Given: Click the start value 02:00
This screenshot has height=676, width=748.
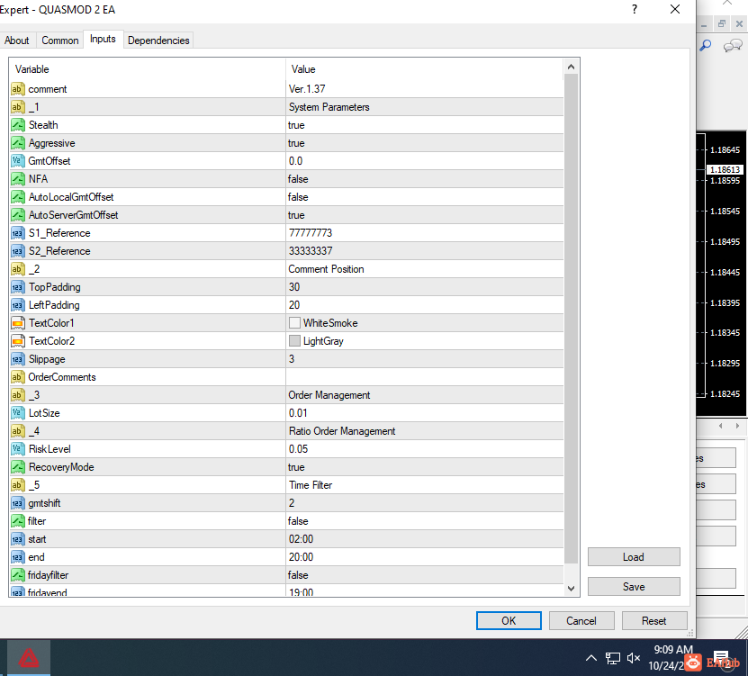Looking at the screenshot, I should pos(301,539).
